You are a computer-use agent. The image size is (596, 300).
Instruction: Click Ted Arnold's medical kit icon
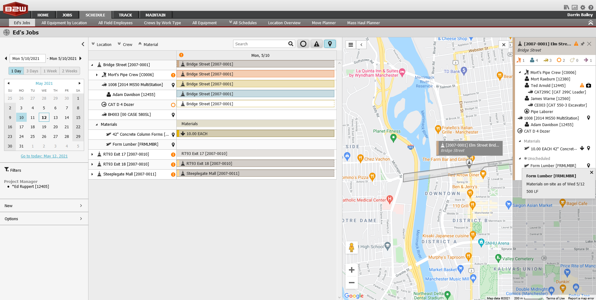(589, 85)
